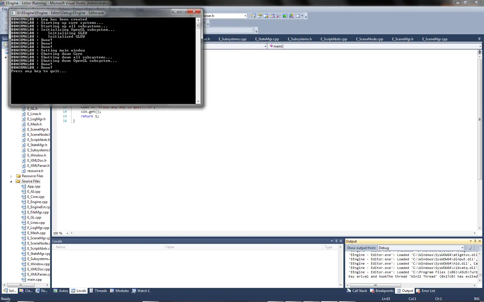Switch to the E_SceneNode.cpp tab
This screenshot has height=302, width=484.
point(369,39)
